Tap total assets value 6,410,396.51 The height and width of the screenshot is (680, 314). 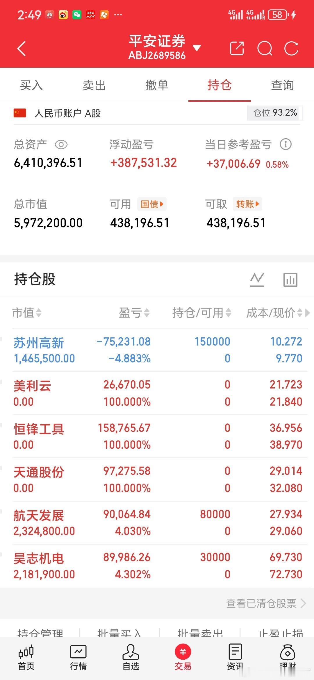click(48, 163)
